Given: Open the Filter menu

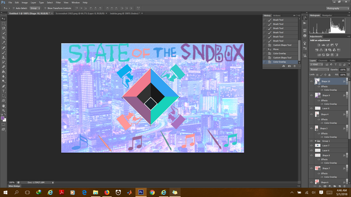Looking at the screenshot, I should click(58, 3).
